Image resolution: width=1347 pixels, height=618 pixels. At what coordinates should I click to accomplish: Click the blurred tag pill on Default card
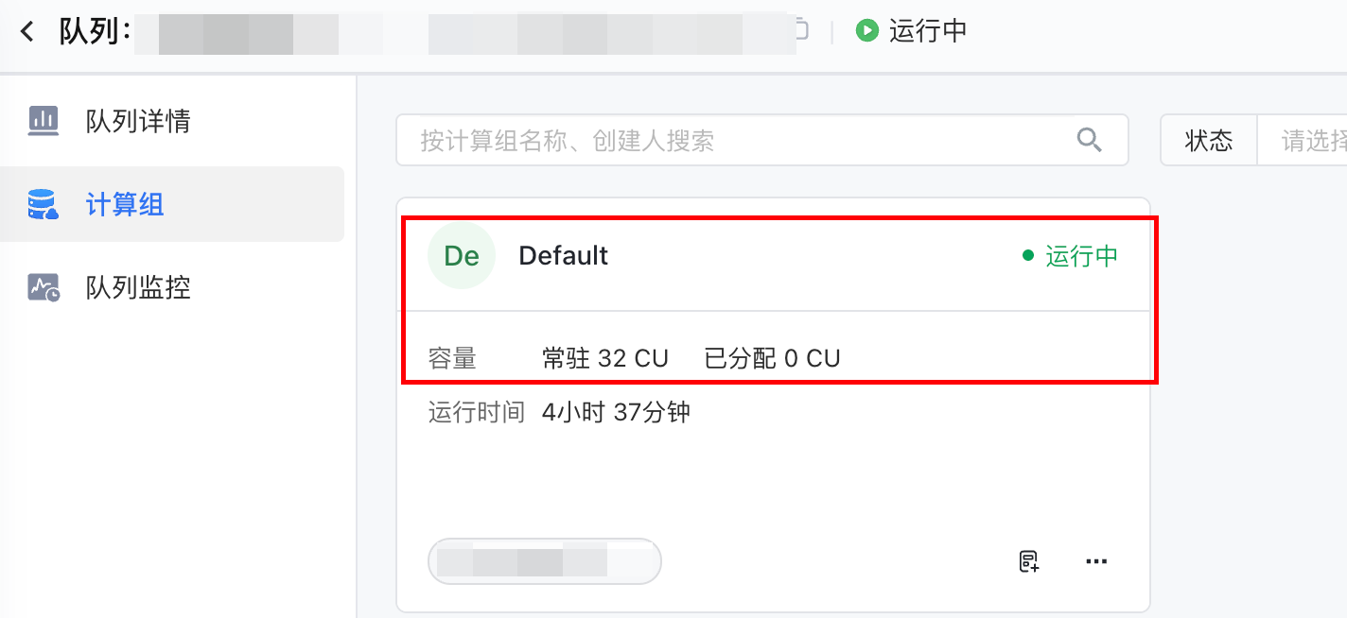coord(545,561)
